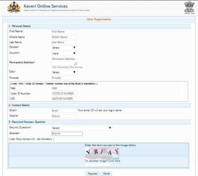Focus the PAN input field
198x176 pixels.
(x=65, y=88)
